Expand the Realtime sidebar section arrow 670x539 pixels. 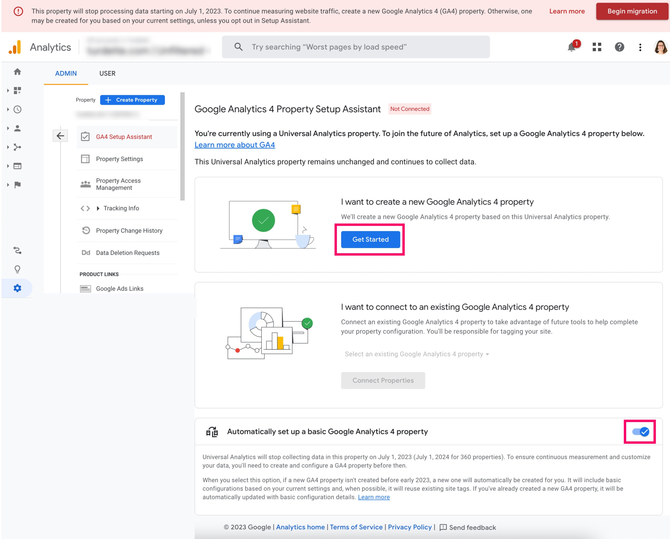(8, 109)
